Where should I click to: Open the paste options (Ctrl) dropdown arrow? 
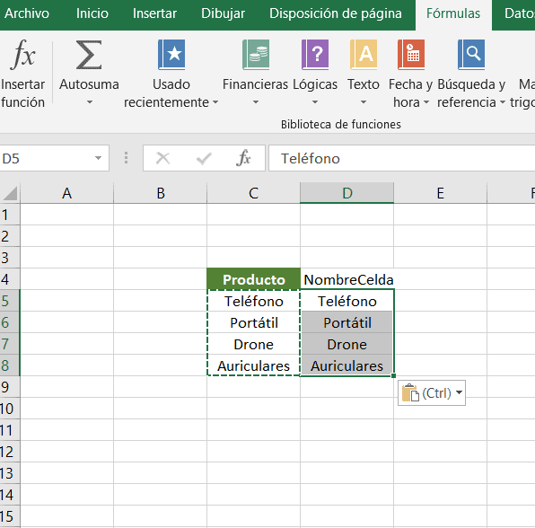pyautogui.click(x=460, y=392)
